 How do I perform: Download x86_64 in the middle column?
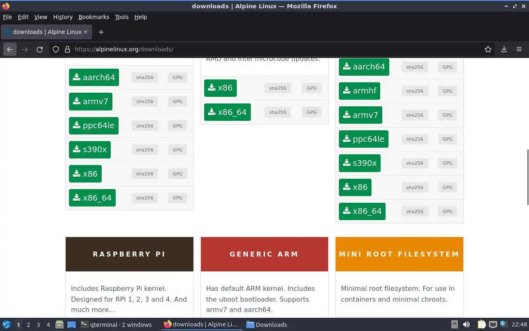227,112
